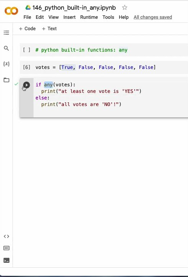Open the Table of contents sidebar icon
Screen dimensions: 188x277
pyautogui.click(x=7, y=33)
